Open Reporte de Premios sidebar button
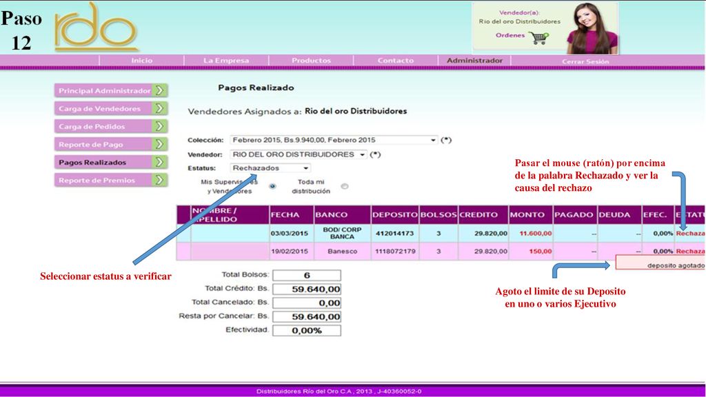Image resolution: width=706 pixels, height=397 pixels. click(111, 180)
